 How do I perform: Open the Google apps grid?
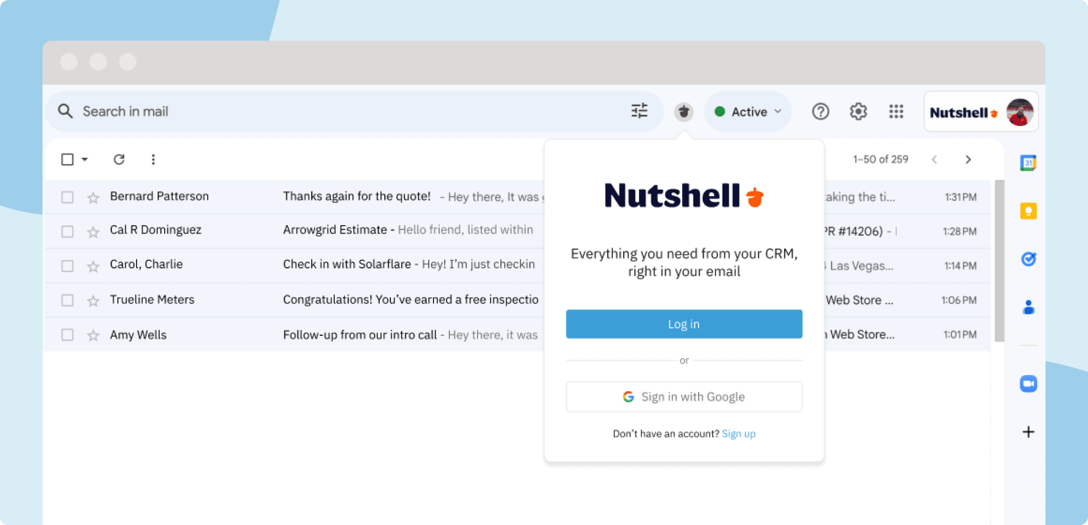[896, 112]
